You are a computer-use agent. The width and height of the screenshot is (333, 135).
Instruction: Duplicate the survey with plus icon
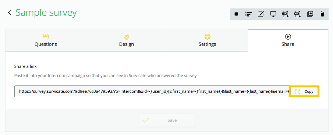pyautogui.click(x=310, y=14)
